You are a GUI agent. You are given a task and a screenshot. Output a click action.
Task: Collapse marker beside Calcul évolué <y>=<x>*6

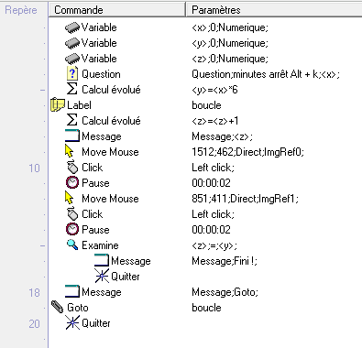click(x=42, y=90)
